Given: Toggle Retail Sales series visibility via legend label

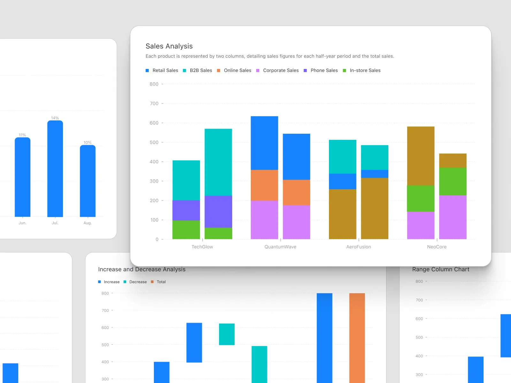Looking at the screenshot, I should tap(165, 70).
